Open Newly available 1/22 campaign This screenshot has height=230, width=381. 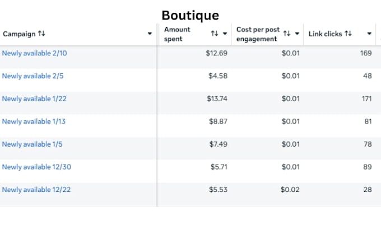pos(34,98)
